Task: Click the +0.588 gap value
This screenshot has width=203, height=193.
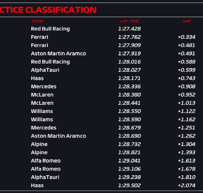Action: 187,62
